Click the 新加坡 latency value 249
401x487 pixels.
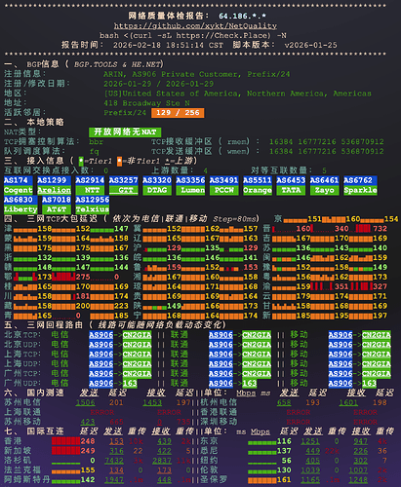[x=88, y=451]
